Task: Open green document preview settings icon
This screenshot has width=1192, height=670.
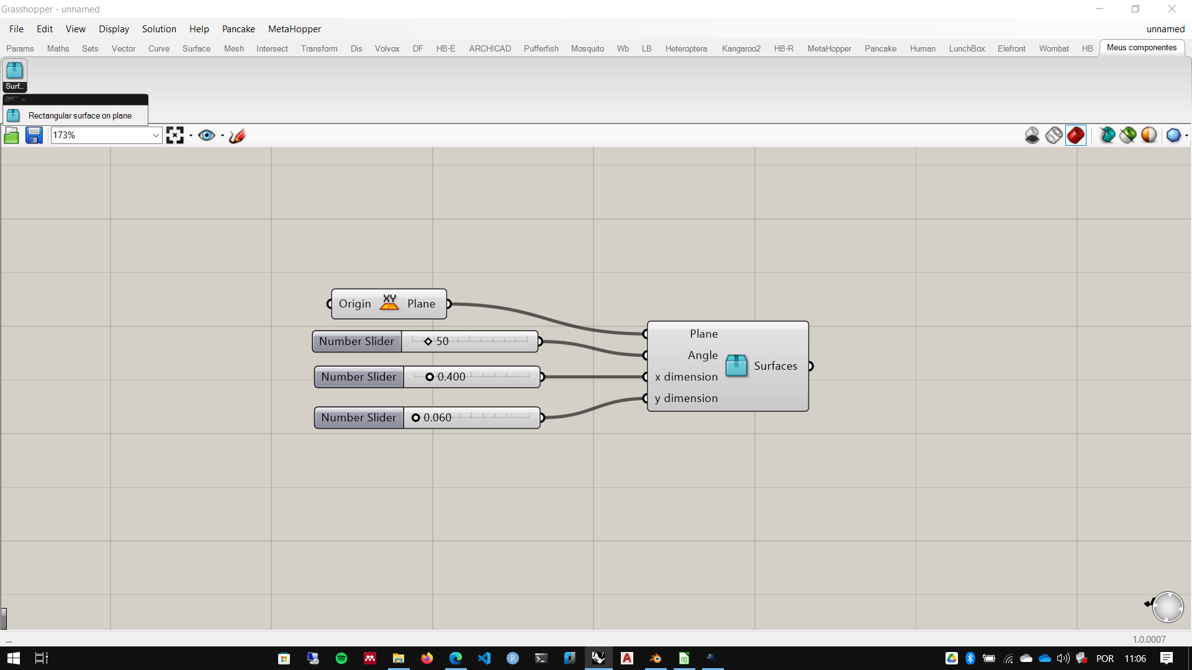Action: (x=1128, y=135)
